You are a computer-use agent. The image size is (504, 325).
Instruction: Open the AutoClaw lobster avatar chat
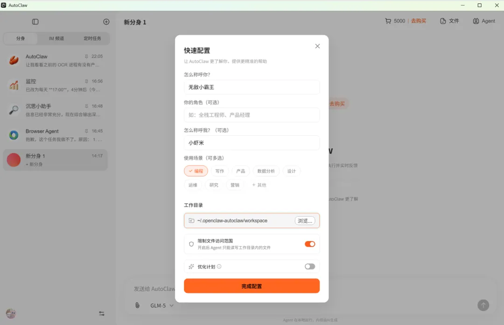[x=14, y=60]
